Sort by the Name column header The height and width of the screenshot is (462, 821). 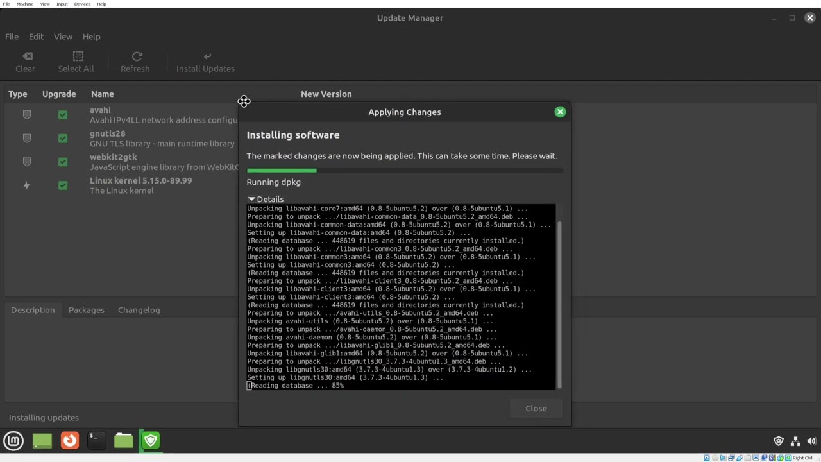[x=103, y=94]
